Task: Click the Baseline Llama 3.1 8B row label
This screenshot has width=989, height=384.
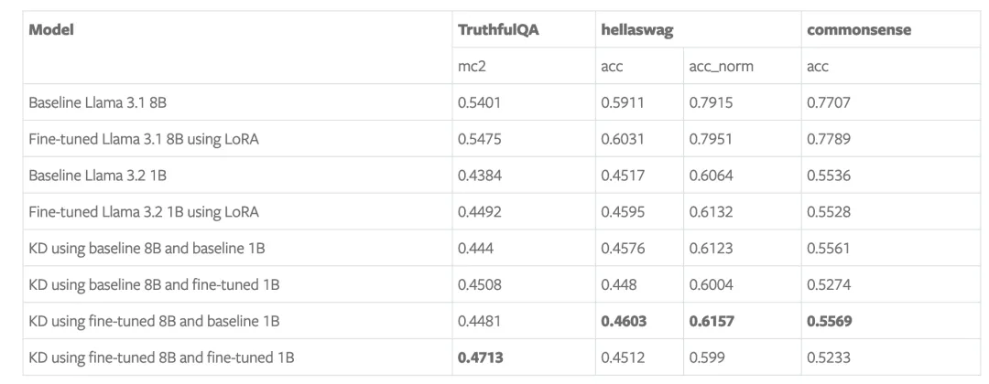Action: click(98, 102)
